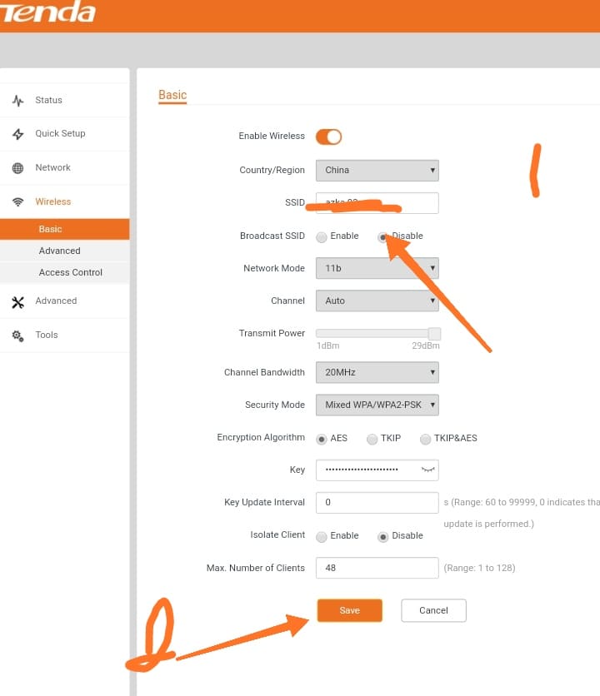Click the Status pulse icon
Screen dimensions: 600x696
pos(17,101)
